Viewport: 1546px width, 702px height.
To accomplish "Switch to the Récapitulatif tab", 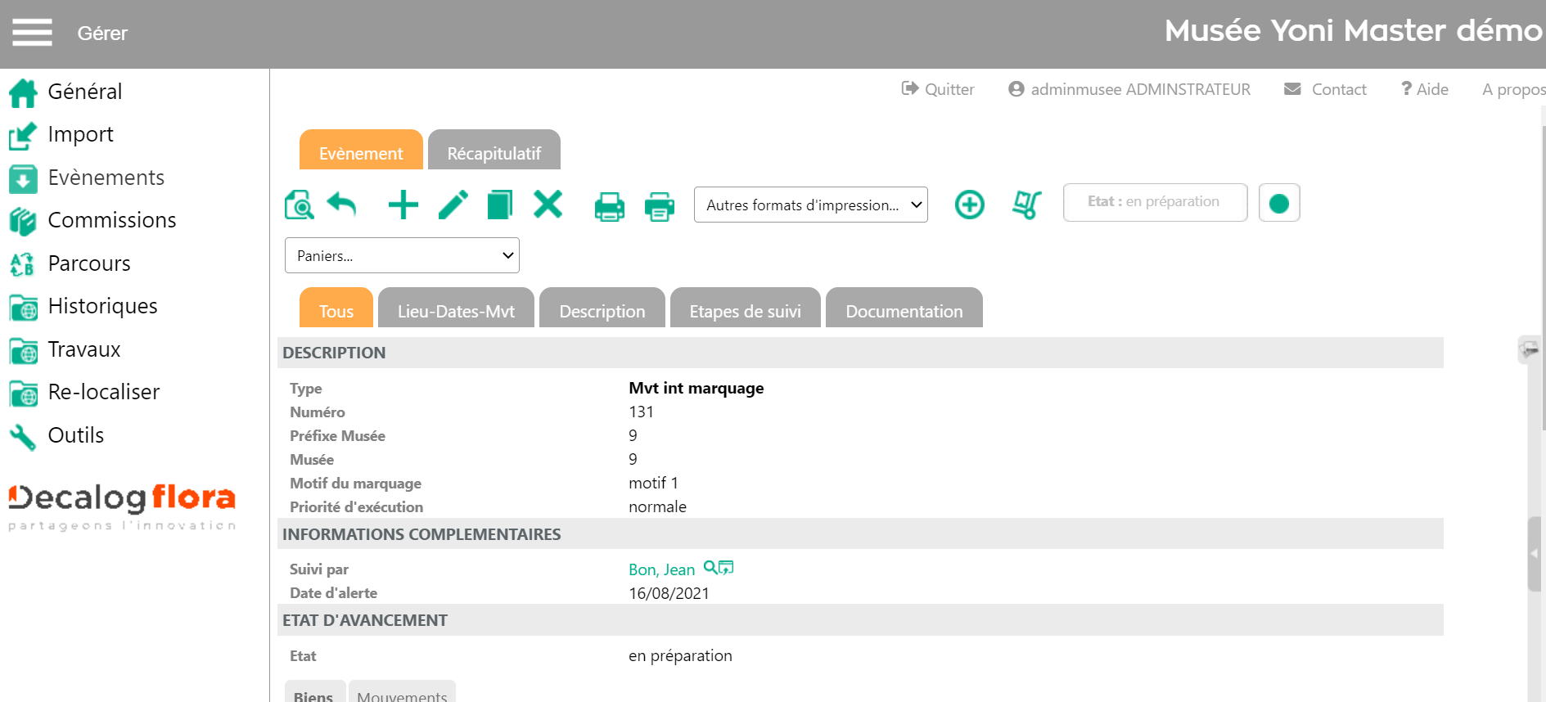I will tap(494, 150).
